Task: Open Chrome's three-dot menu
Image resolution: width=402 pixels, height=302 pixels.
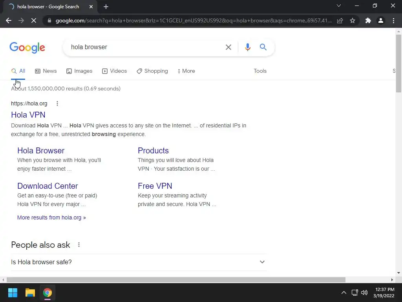Action: click(393, 20)
